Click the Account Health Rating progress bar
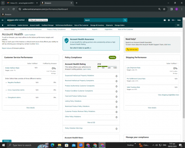 107,66
